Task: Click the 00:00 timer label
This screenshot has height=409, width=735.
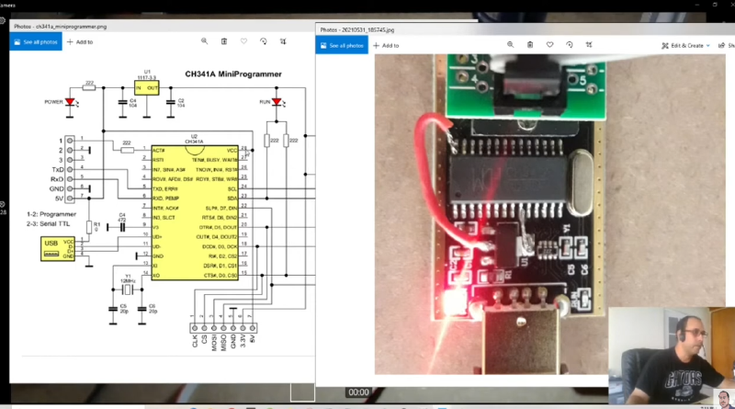Action: tap(358, 392)
